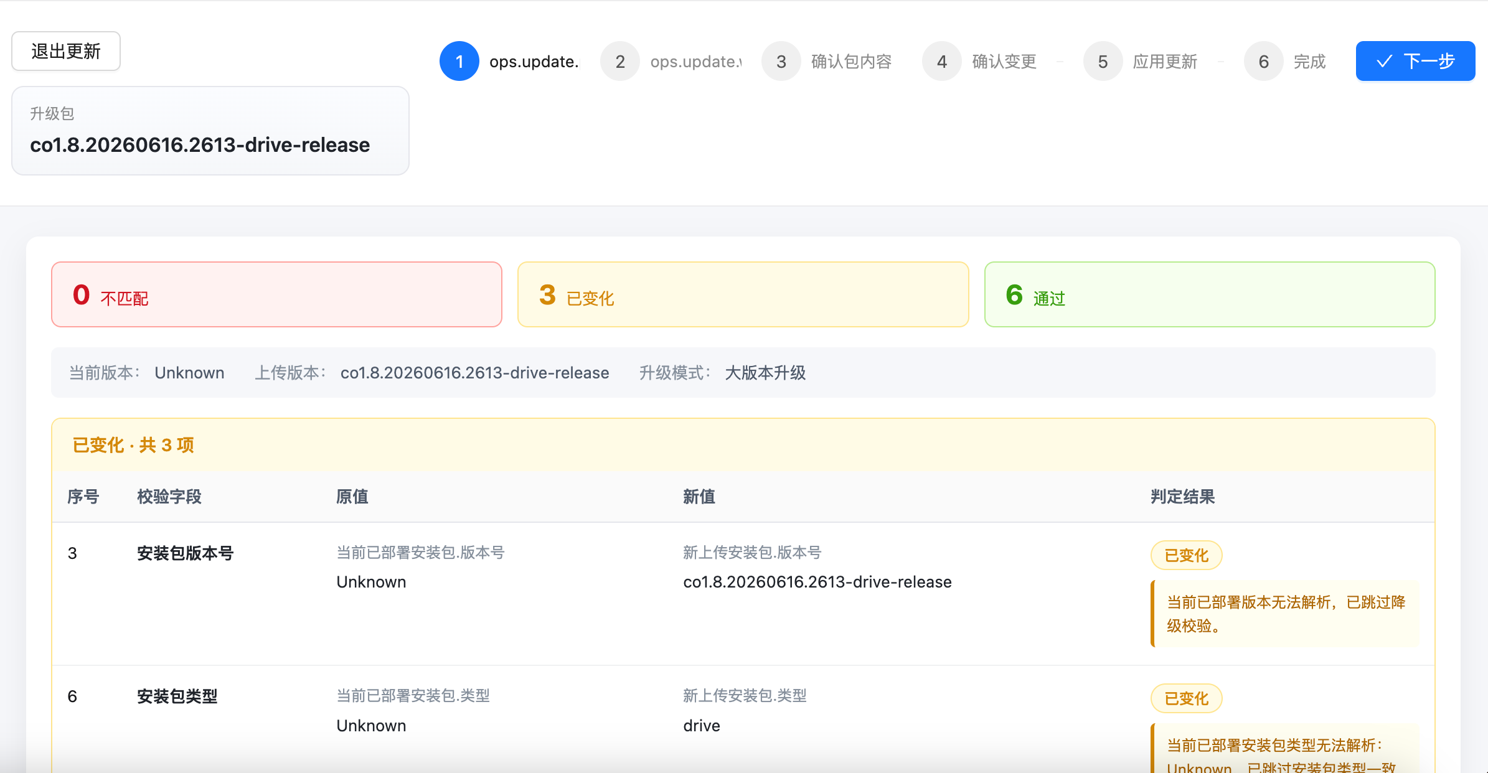Click 退出更新 button

pos(66,51)
